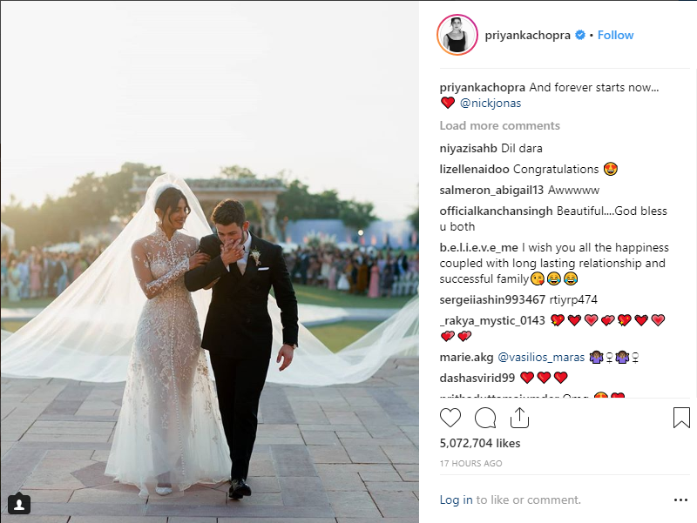
Task: Click the wedding photo of the couple
Action: point(209,261)
